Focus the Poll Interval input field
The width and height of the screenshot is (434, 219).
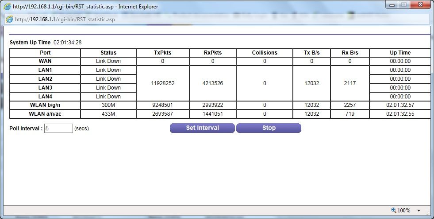pyautogui.click(x=58, y=129)
